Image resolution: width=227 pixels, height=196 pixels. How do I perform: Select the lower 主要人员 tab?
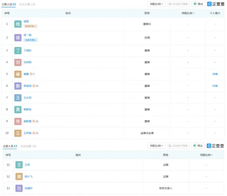click(x=10, y=146)
